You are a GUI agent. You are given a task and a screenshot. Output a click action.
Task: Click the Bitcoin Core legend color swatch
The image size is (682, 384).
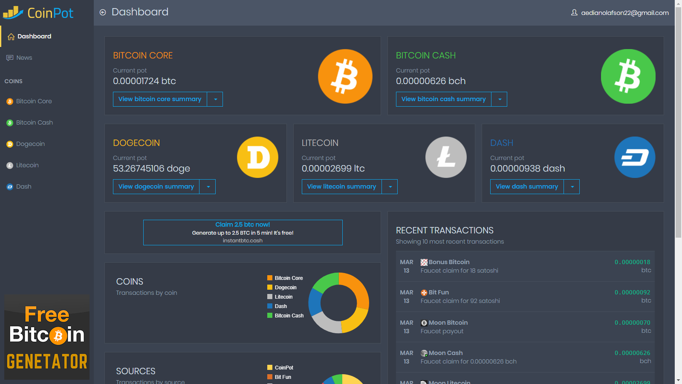[270, 278]
